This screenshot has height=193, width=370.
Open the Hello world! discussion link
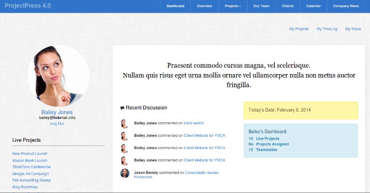click(x=194, y=123)
